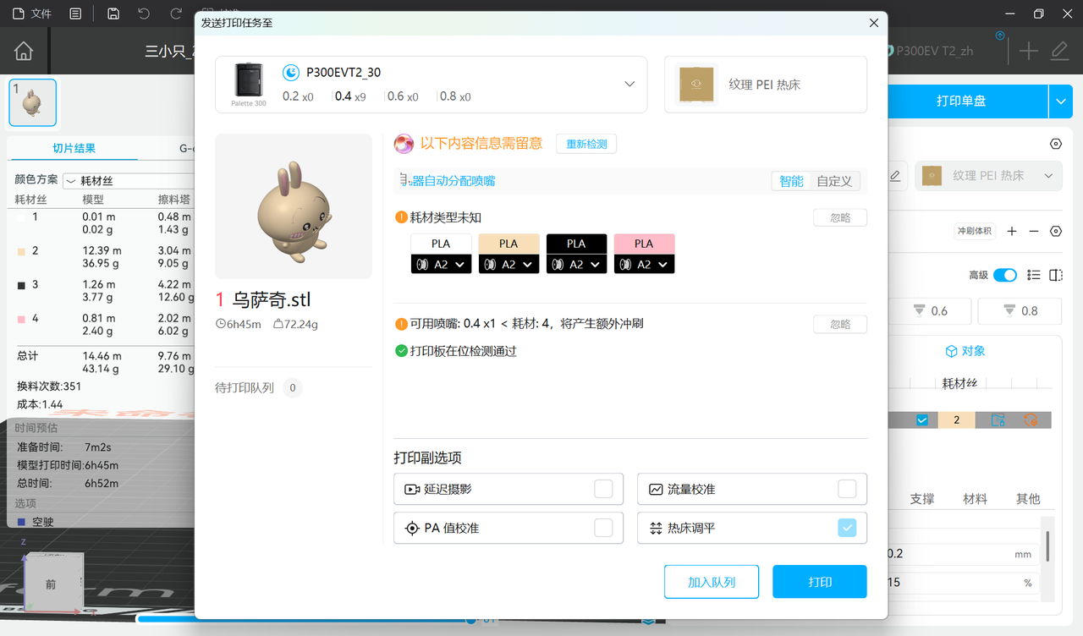The width and height of the screenshot is (1083, 636).
Task: Switch to the 切片结果 tab
Action: 74,149
